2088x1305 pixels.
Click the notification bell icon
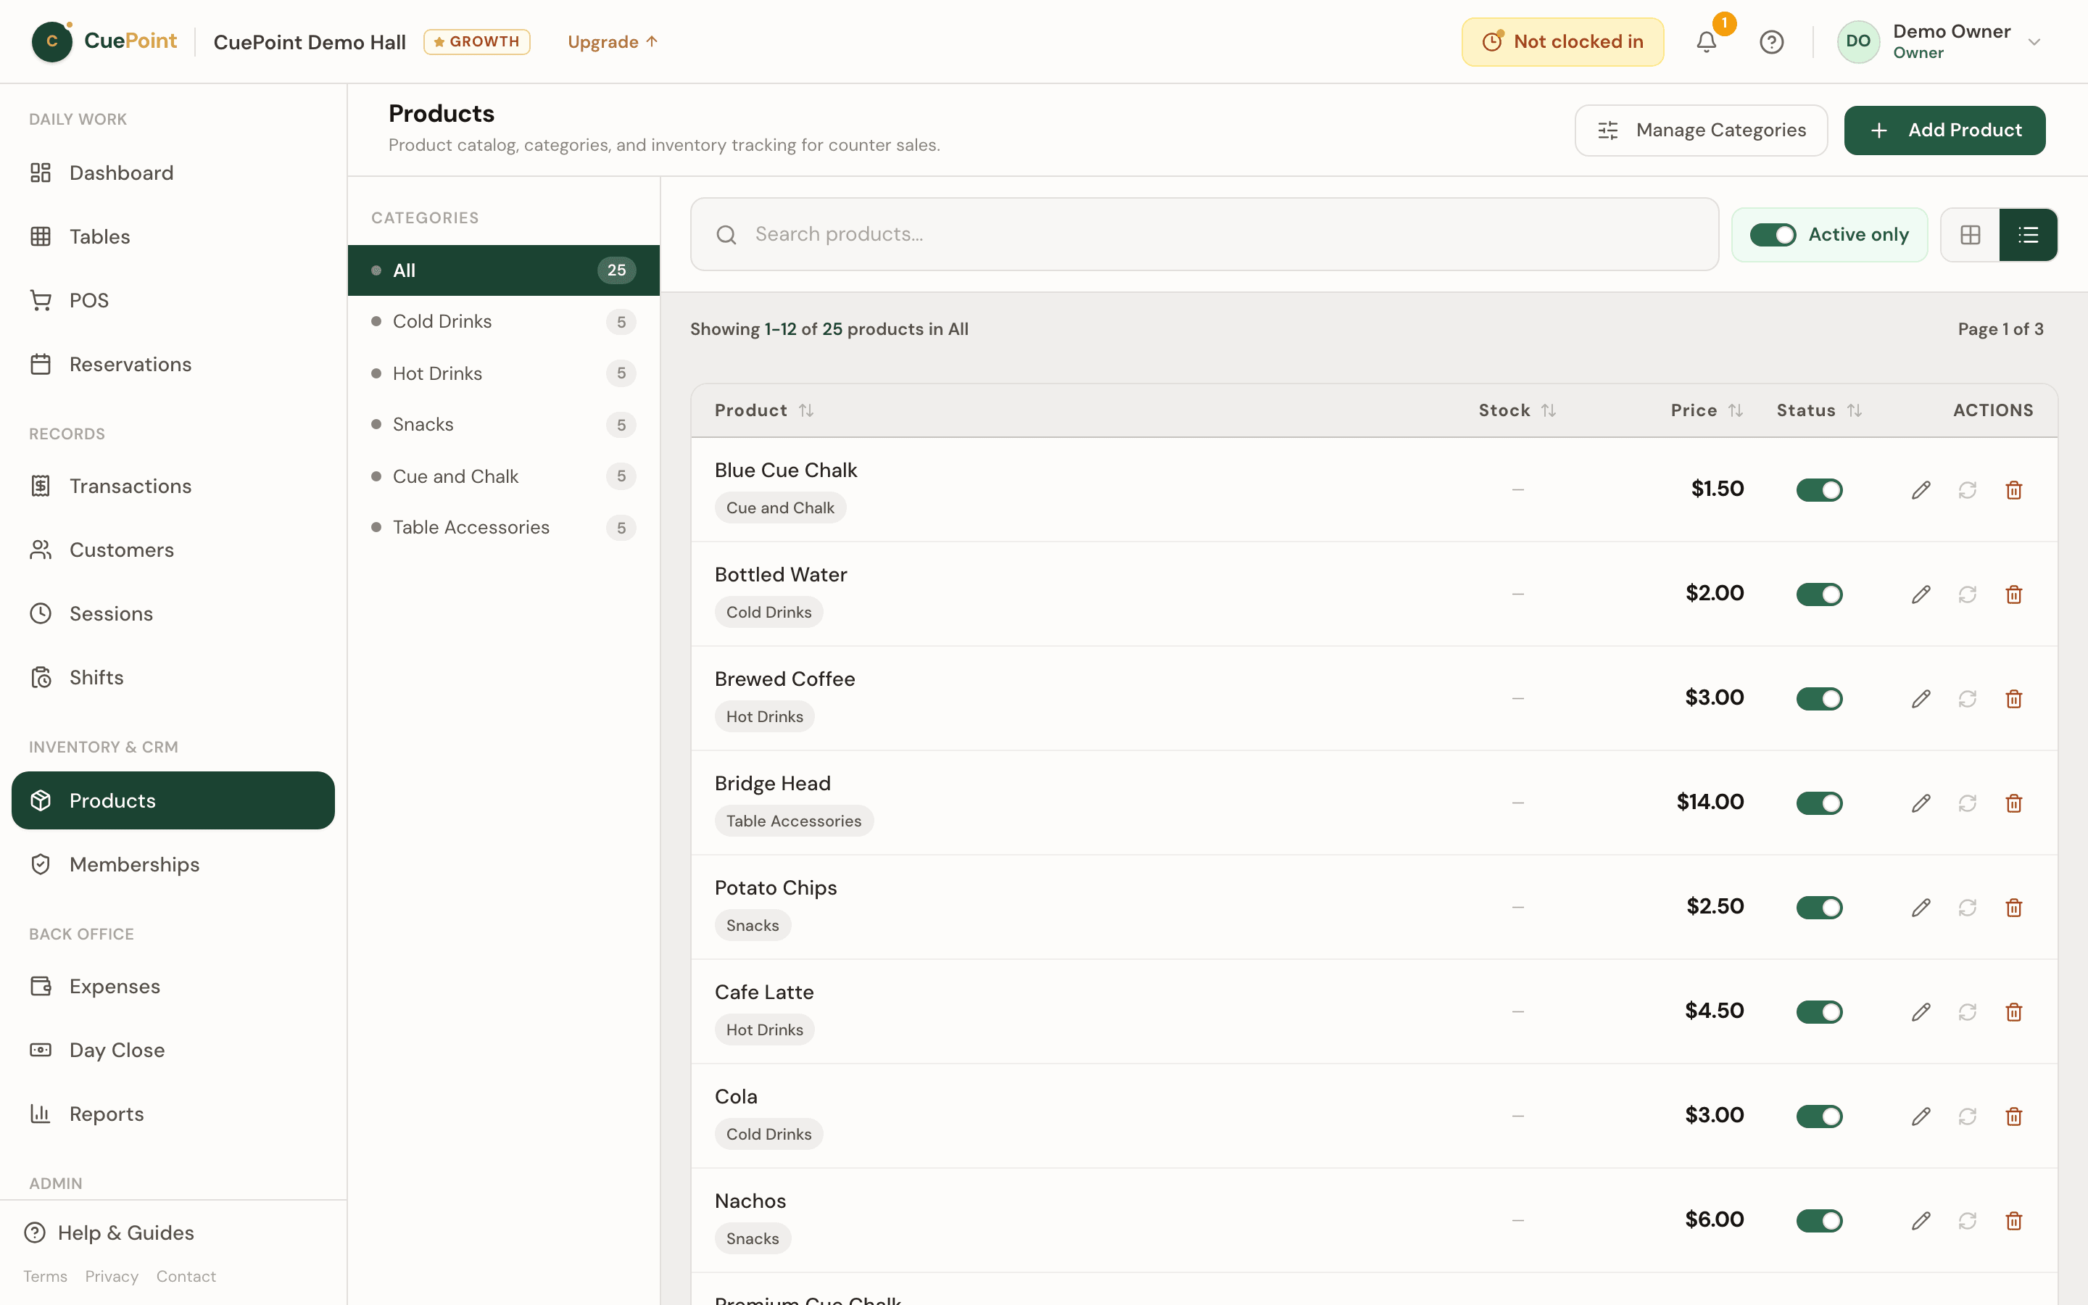(1706, 41)
